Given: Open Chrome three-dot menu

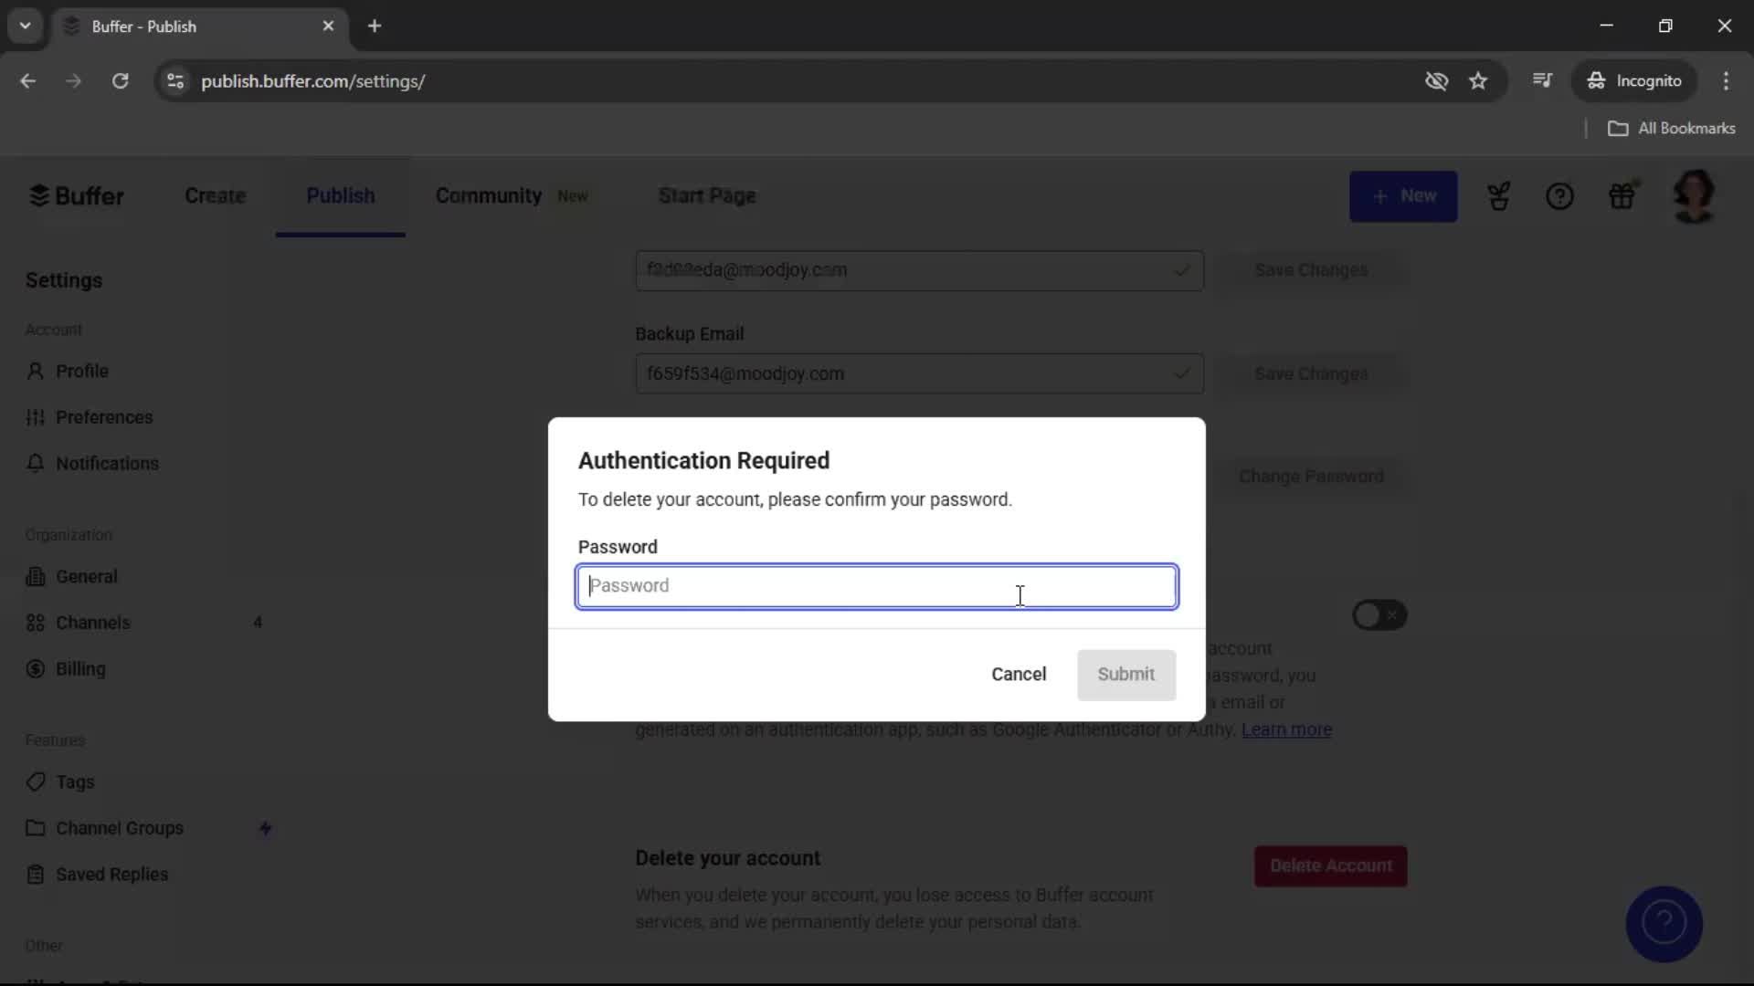Looking at the screenshot, I should tap(1726, 81).
